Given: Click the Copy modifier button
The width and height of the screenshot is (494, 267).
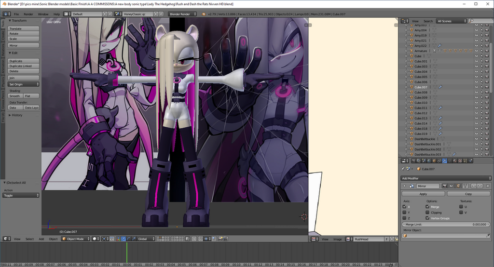Looking at the screenshot, I should 468,194.
